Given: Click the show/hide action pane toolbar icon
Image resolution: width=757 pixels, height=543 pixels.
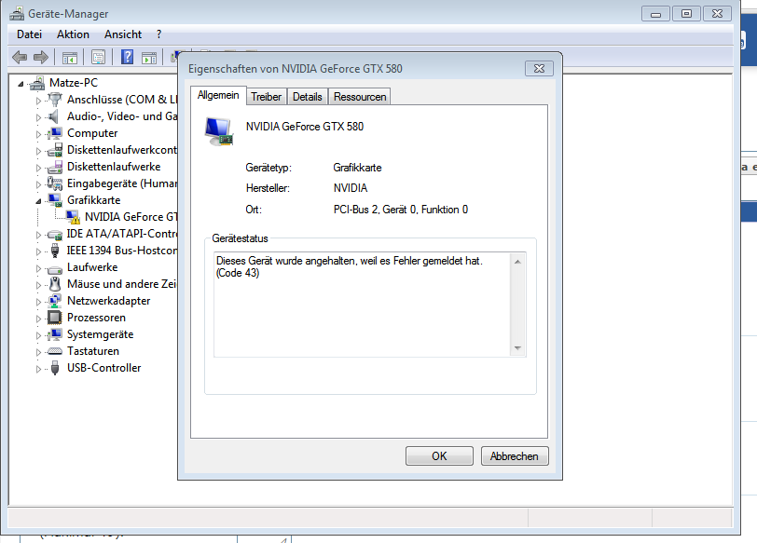Looking at the screenshot, I should [x=149, y=58].
